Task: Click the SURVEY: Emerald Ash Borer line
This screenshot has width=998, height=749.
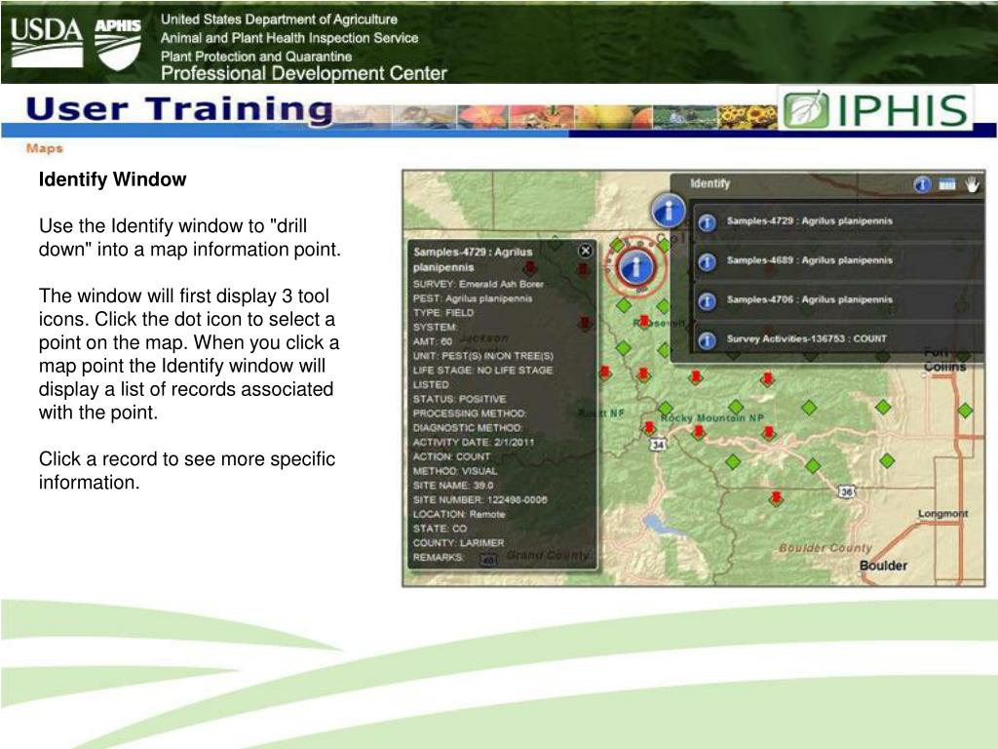Action: pos(478,284)
